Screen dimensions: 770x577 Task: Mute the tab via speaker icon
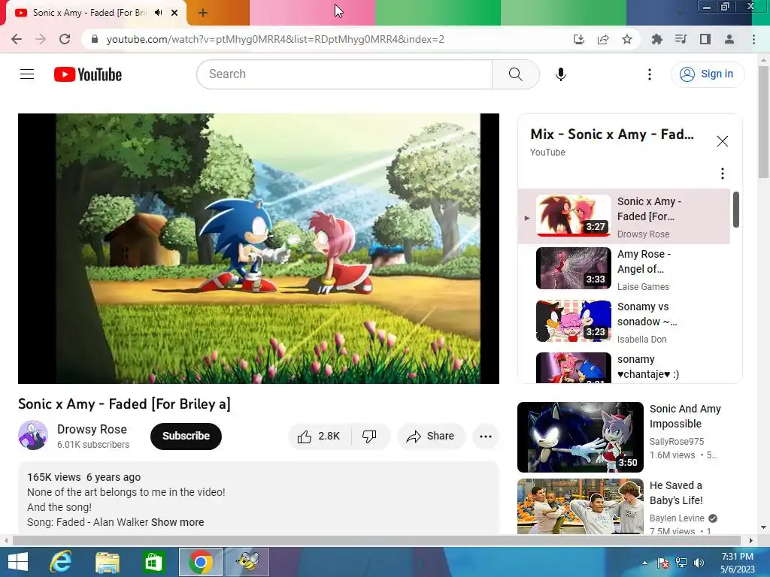click(x=158, y=13)
